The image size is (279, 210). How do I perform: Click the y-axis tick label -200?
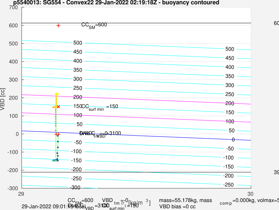point(13,170)
